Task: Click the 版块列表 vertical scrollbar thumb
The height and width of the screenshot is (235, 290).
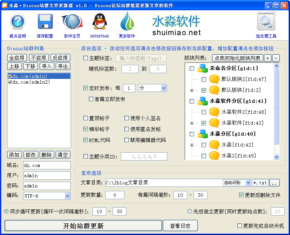Action: [276, 107]
